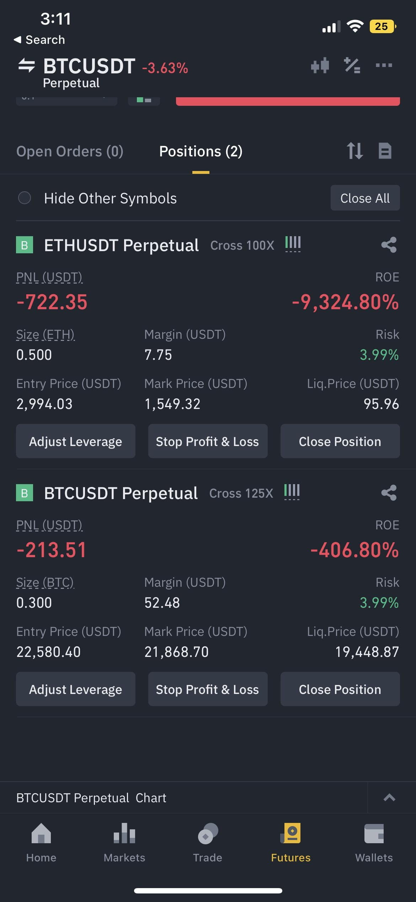Open the Cross 100X leverage selector
The width and height of the screenshot is (416, 902).
click(242, 245)
